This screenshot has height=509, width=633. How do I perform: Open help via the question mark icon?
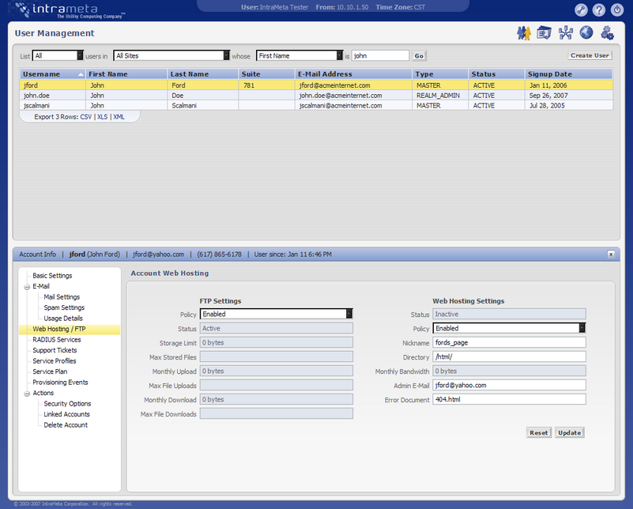tap(599, 9)
